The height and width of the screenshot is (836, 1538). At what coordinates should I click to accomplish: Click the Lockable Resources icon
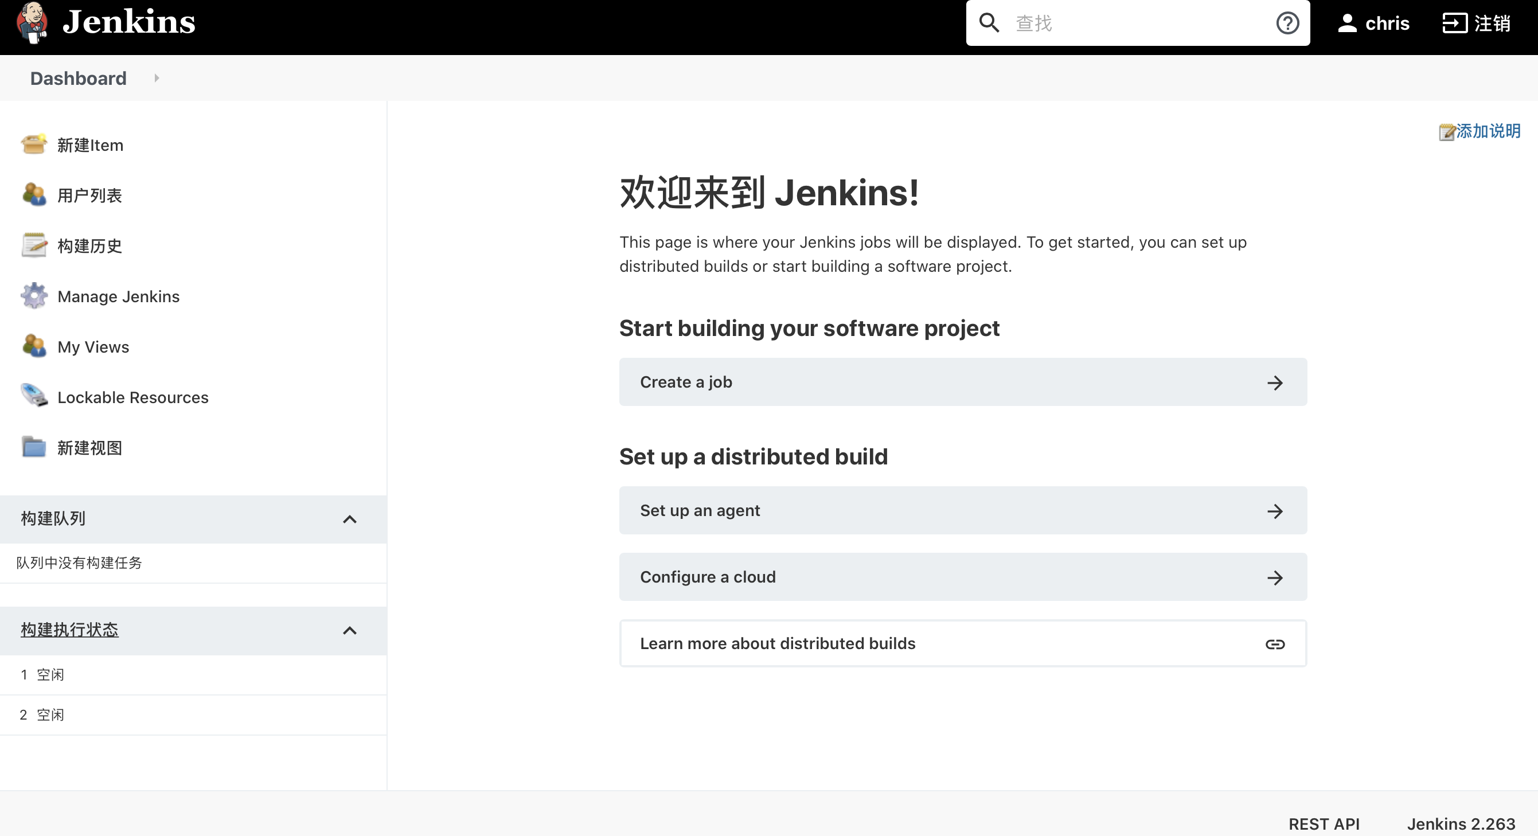(x=34, y=396)
